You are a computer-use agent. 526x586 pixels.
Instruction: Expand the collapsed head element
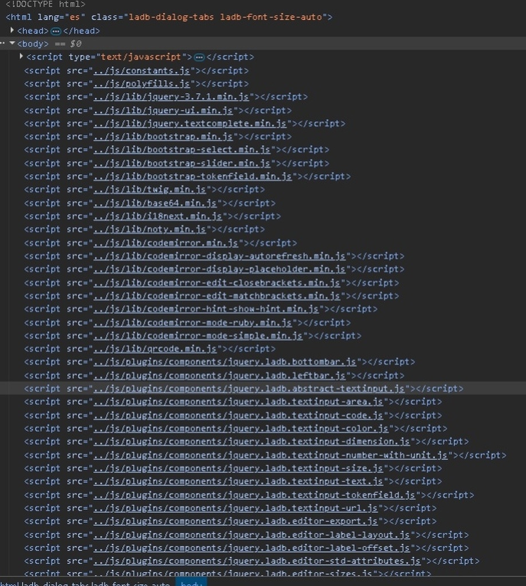[x=12, y=30]
